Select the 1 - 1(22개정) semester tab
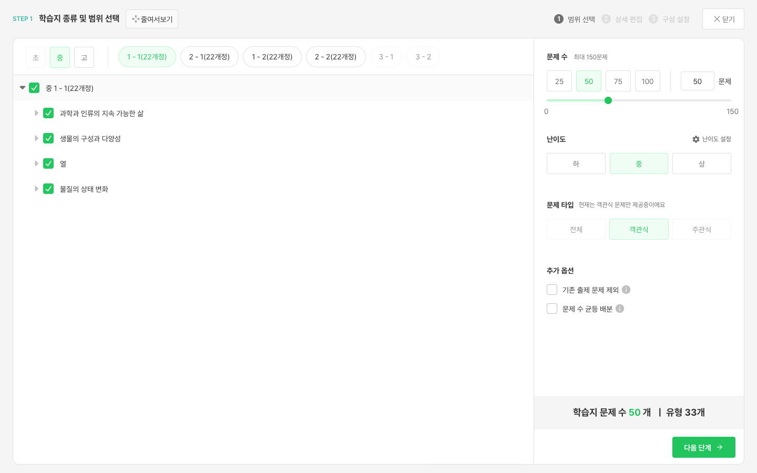The width and height of the screenshot is (757, 473). (147, 57)
